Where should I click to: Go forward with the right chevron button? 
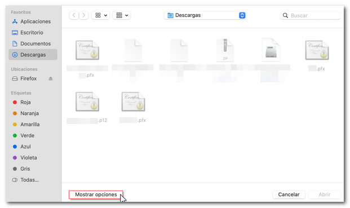[84, 15]
